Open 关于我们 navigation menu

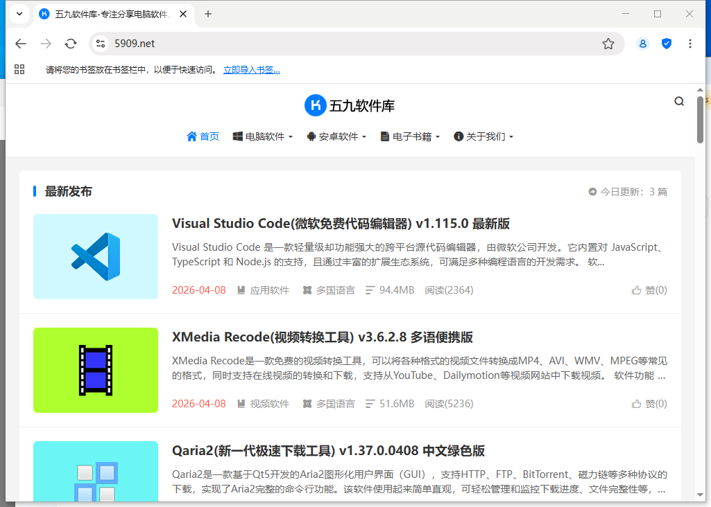pyautogui.click(x=483, y=136)
